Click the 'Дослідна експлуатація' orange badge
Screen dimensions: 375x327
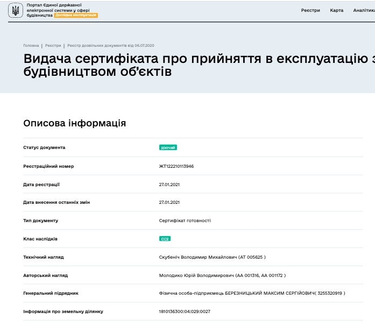tap(76, 15)
